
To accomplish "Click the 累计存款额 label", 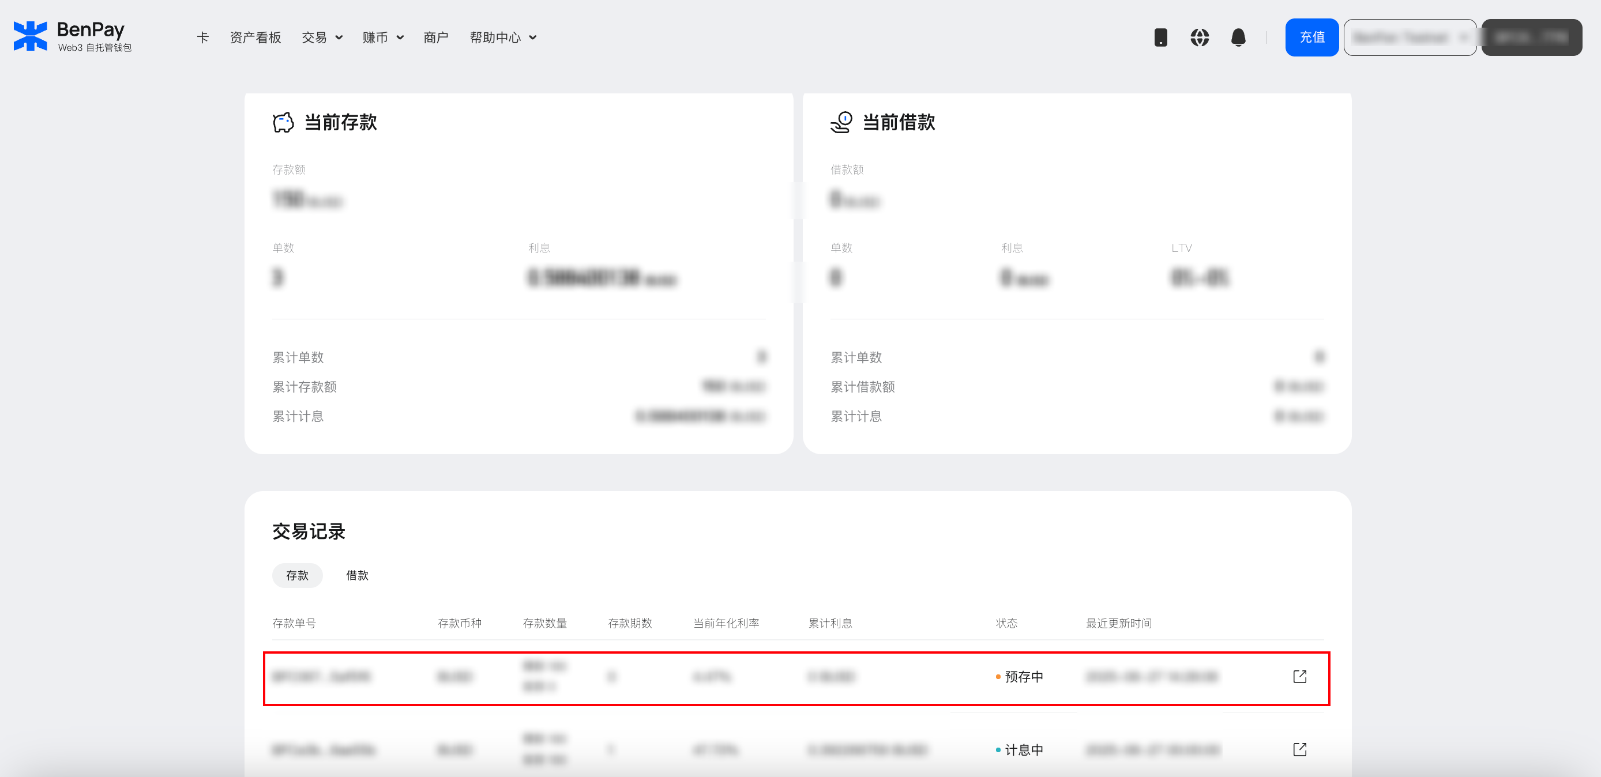I will click(x=305, y=386).
